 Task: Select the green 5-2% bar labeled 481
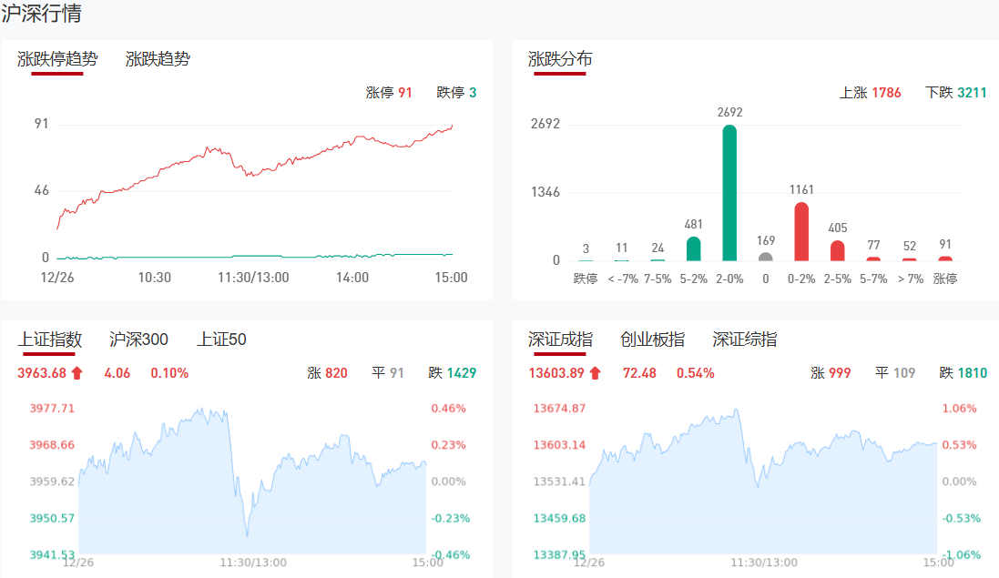point(693,248)
